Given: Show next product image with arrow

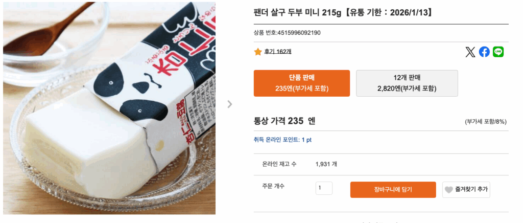Looking at the screenshot, I should tap(230, 104).
